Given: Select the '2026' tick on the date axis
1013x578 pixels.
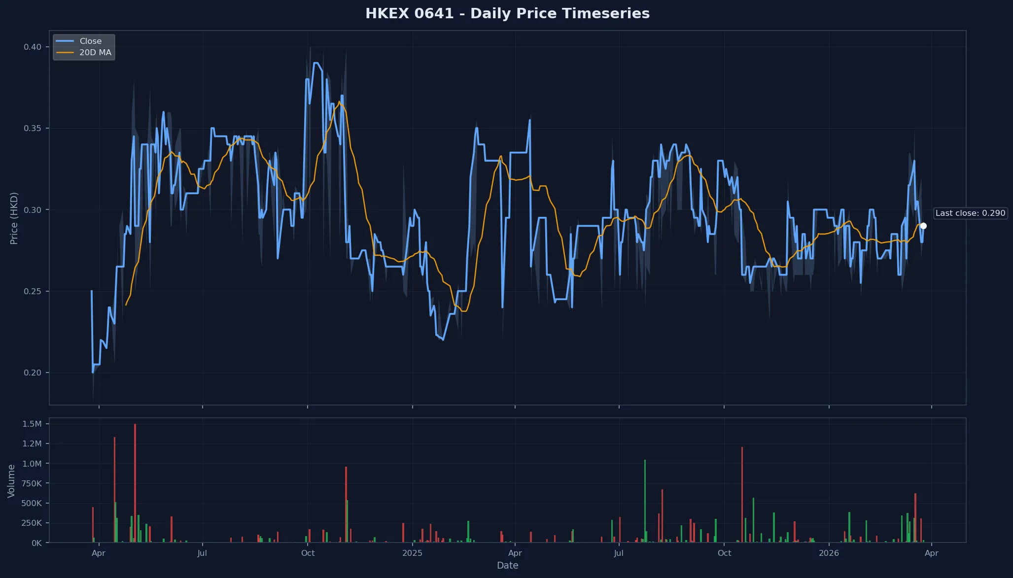Looking at the screenshot, I should coord(830,553).
